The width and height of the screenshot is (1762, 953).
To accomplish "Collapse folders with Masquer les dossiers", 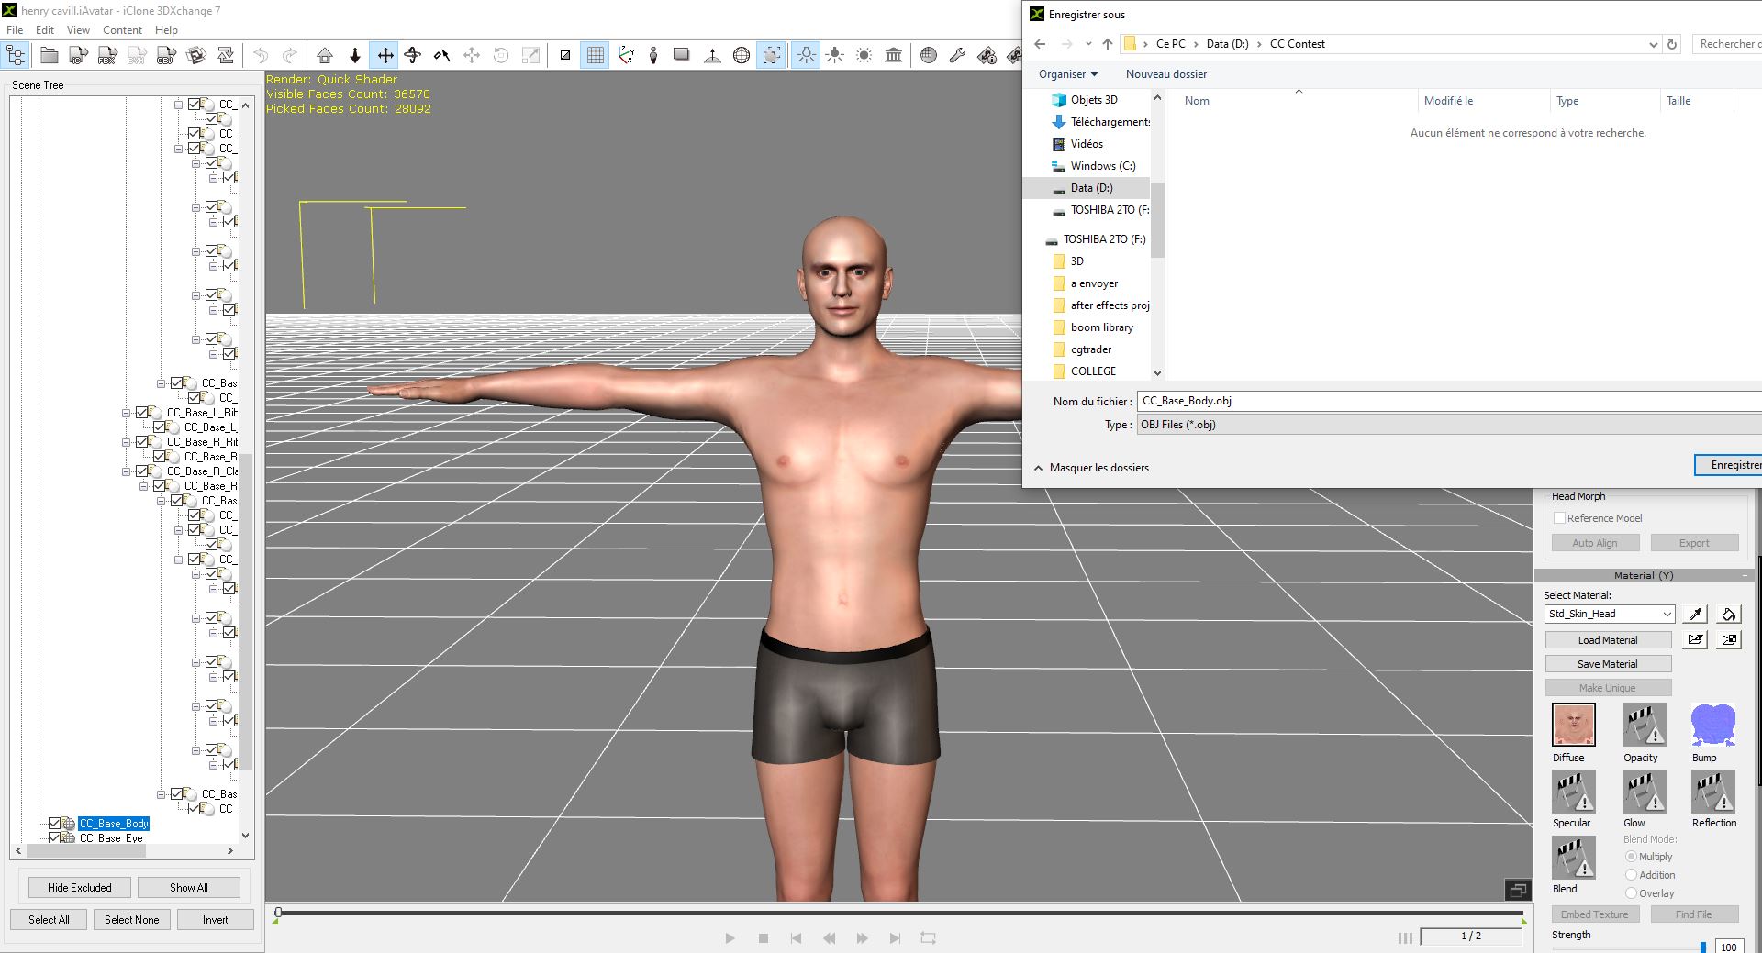I will tap(1091, 468).
